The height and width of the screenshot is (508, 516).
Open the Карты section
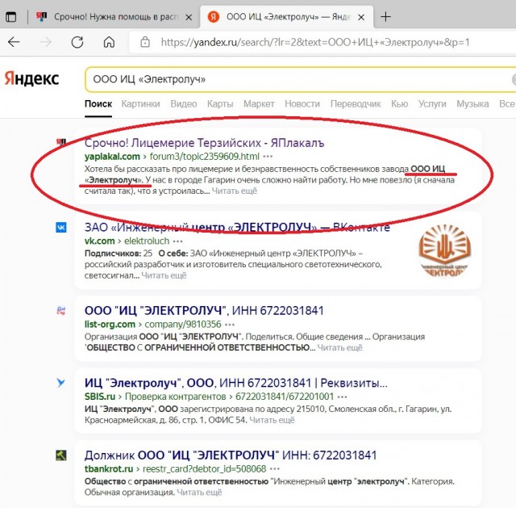220,104
